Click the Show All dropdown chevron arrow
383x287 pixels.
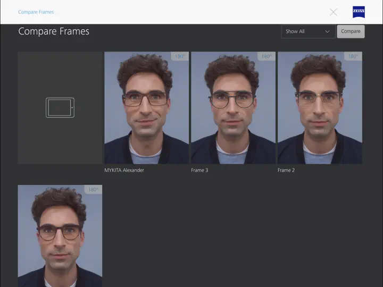pos(327,31)
